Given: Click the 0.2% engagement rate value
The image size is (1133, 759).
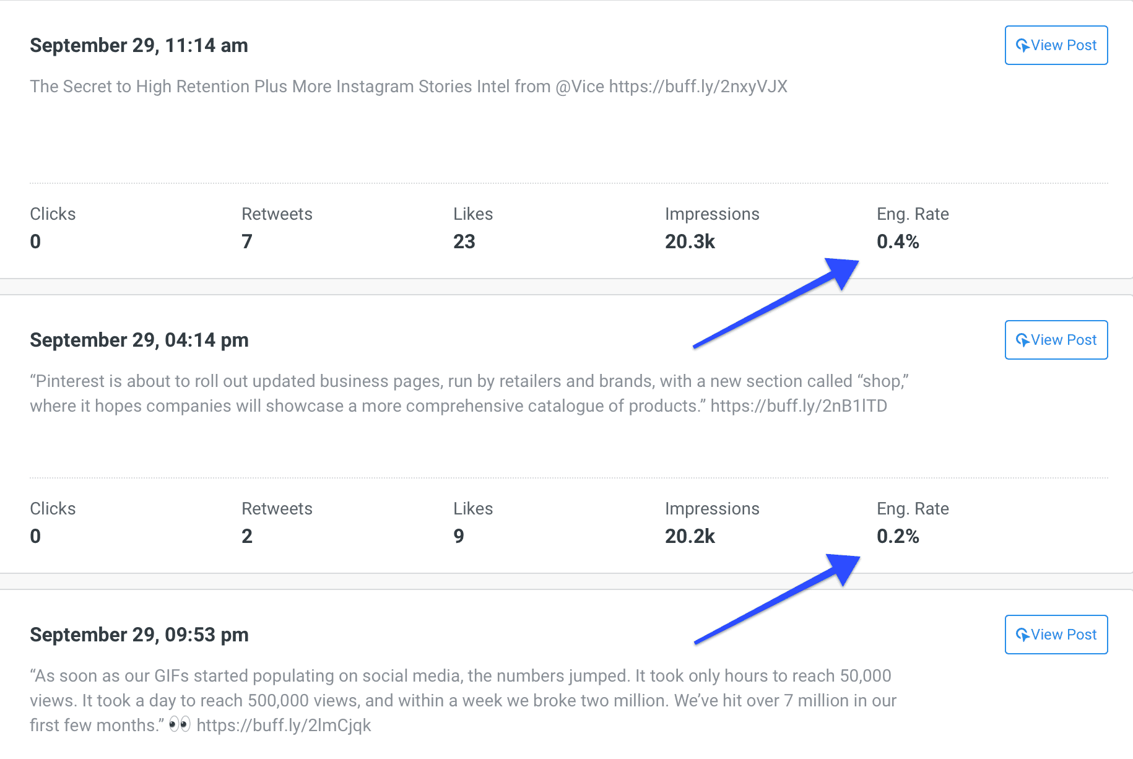Looking at the screenshot, I should 898,536.
